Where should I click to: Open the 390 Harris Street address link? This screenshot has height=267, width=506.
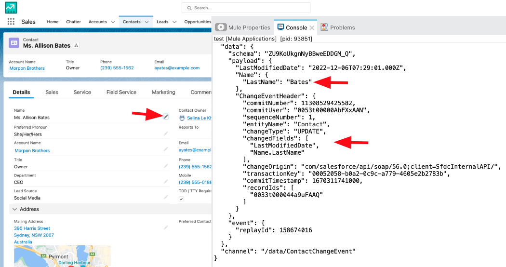tap(32, 228)
